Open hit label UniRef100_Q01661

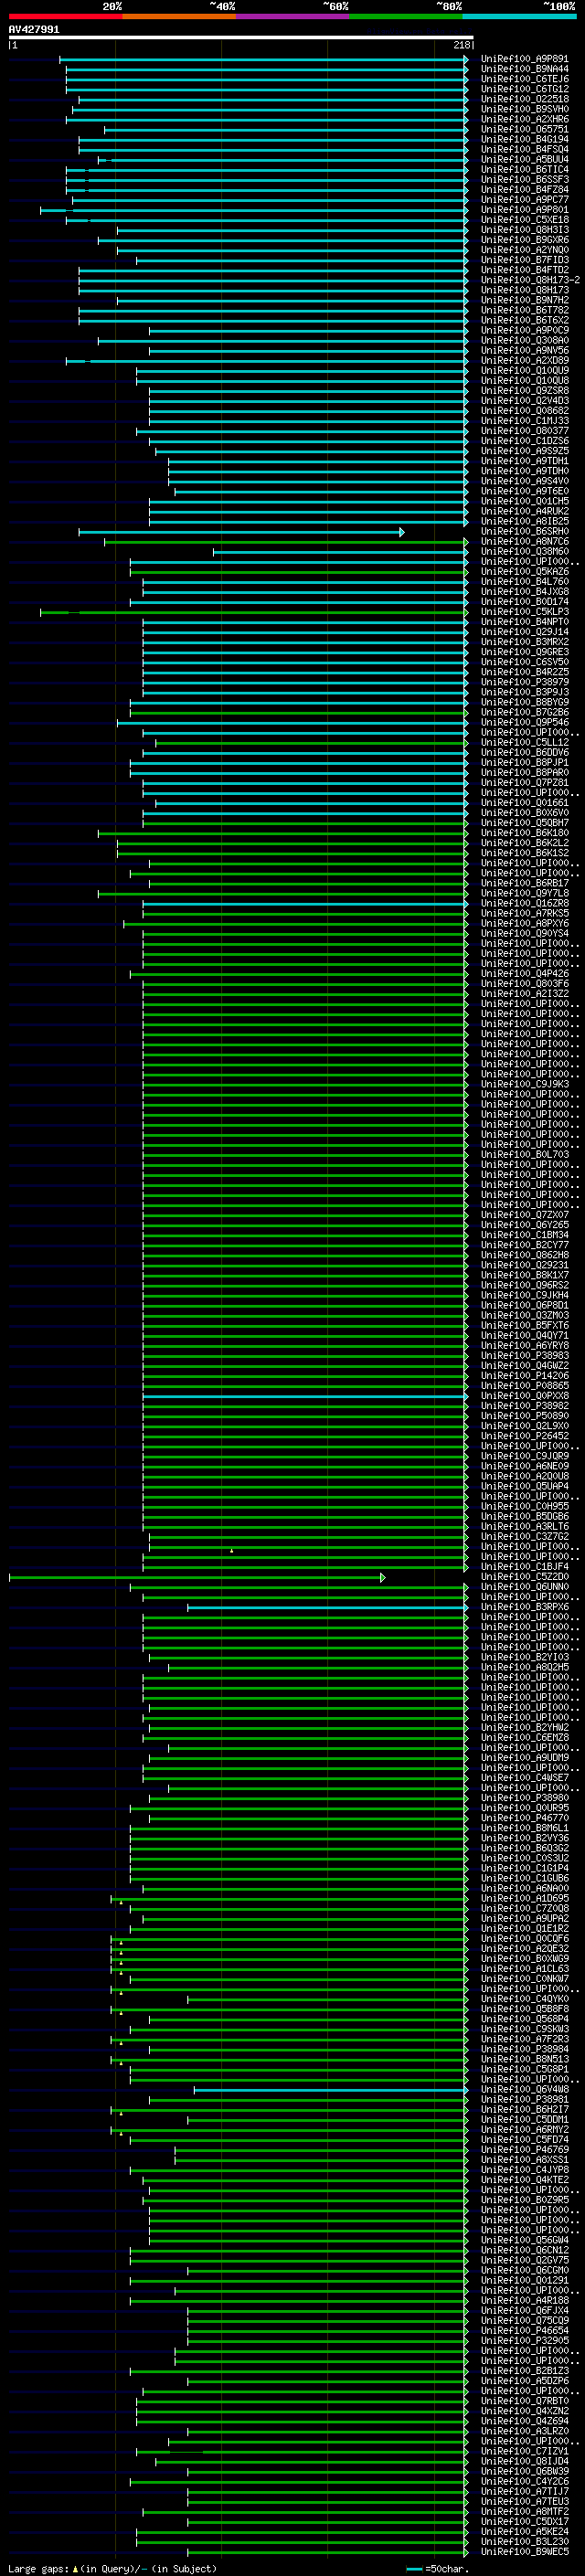click(524, 802)
